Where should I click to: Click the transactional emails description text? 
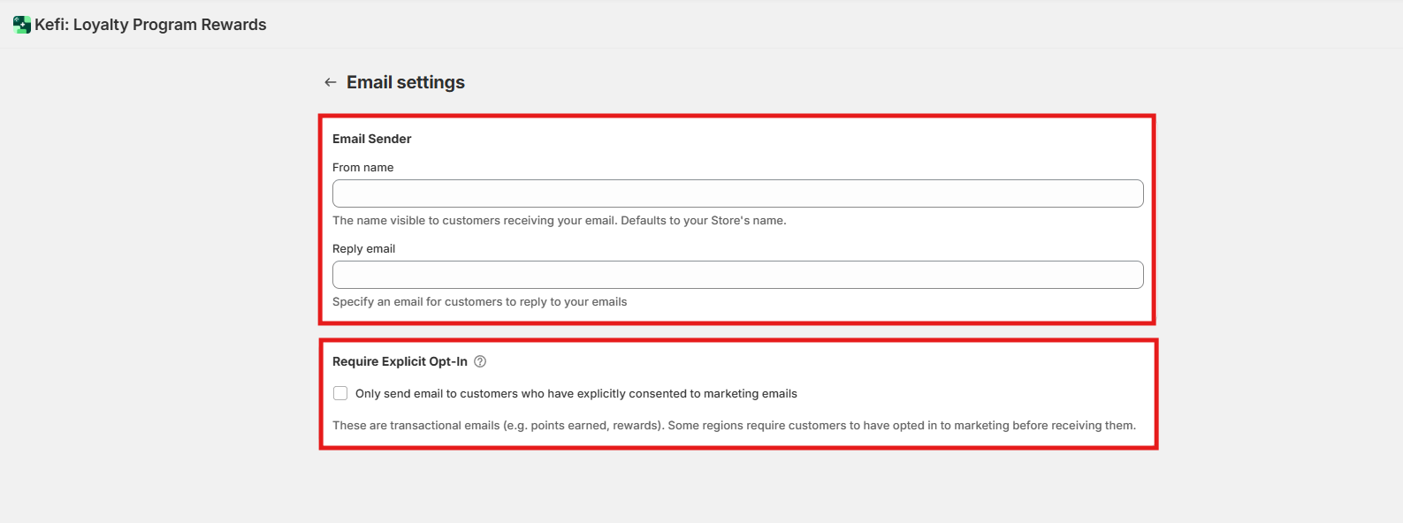point(734,426)
